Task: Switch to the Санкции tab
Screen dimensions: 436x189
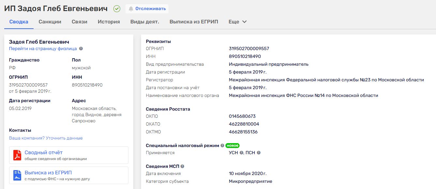Action: (50, 22)
